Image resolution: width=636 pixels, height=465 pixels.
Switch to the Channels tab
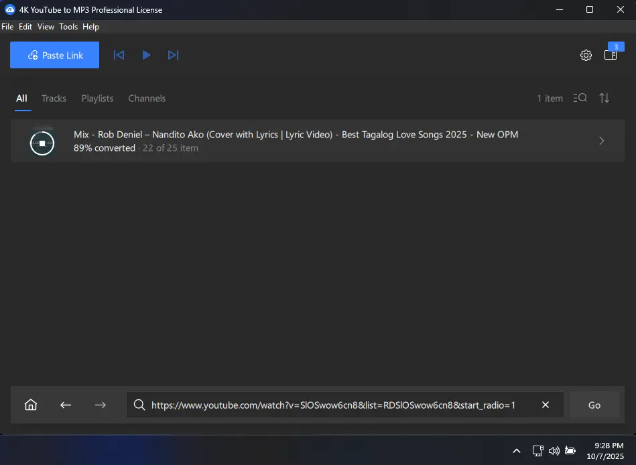[147, 98]
